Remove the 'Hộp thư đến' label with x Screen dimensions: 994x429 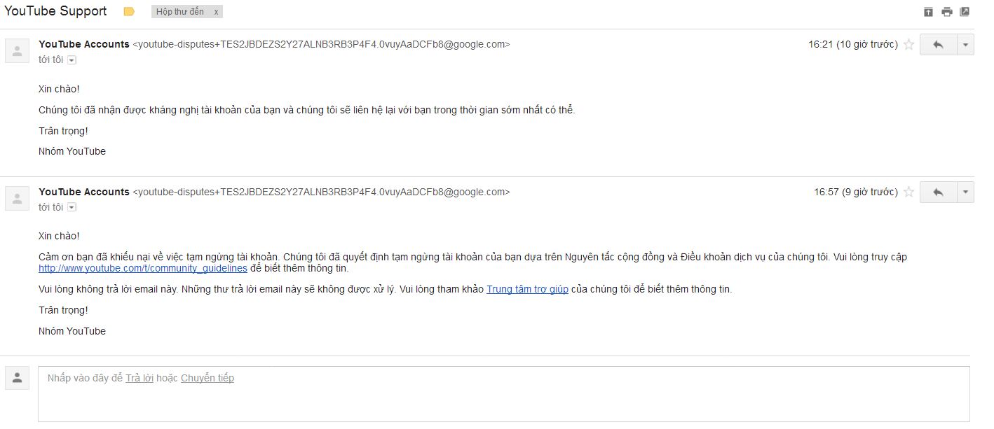tap(217, 12)
